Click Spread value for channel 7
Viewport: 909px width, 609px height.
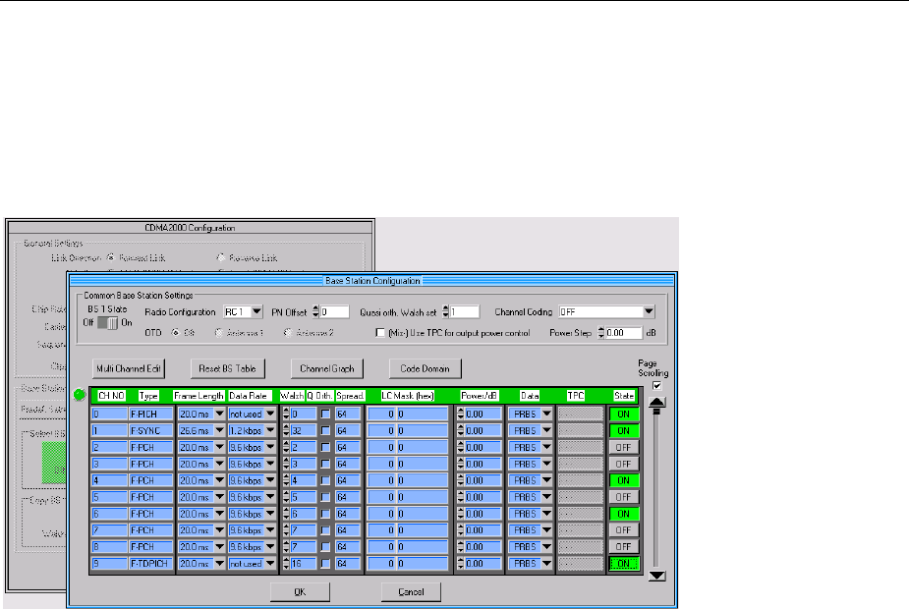(x=348, y=530)
